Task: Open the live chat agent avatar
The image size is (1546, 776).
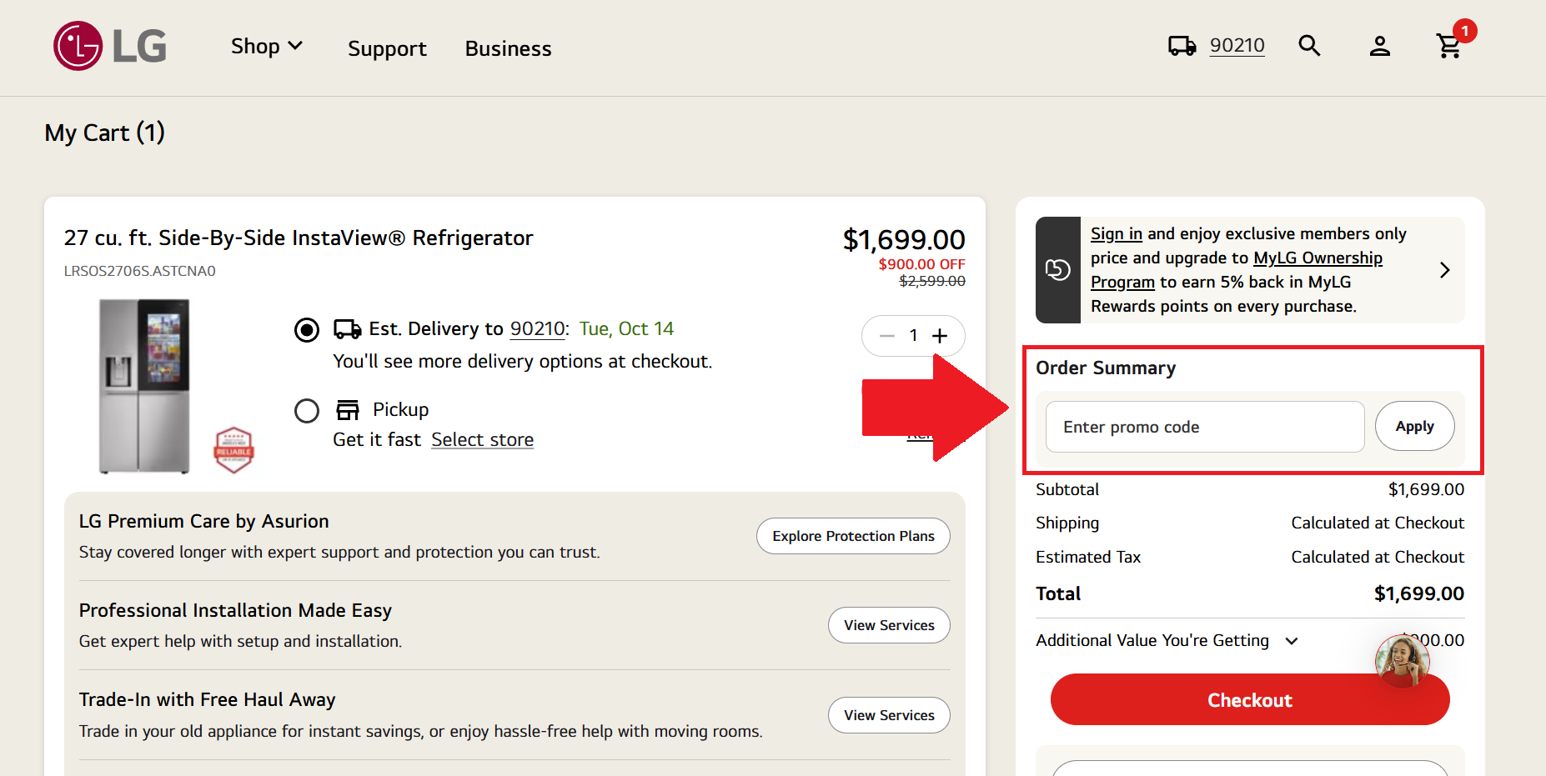Action: tap(1402, 661)
